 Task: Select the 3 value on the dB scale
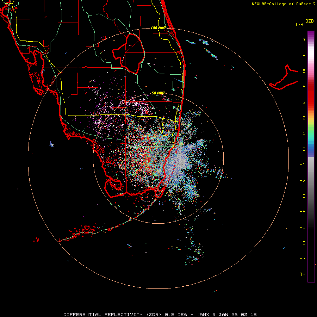pyautogui.click(x=304, y=102)
